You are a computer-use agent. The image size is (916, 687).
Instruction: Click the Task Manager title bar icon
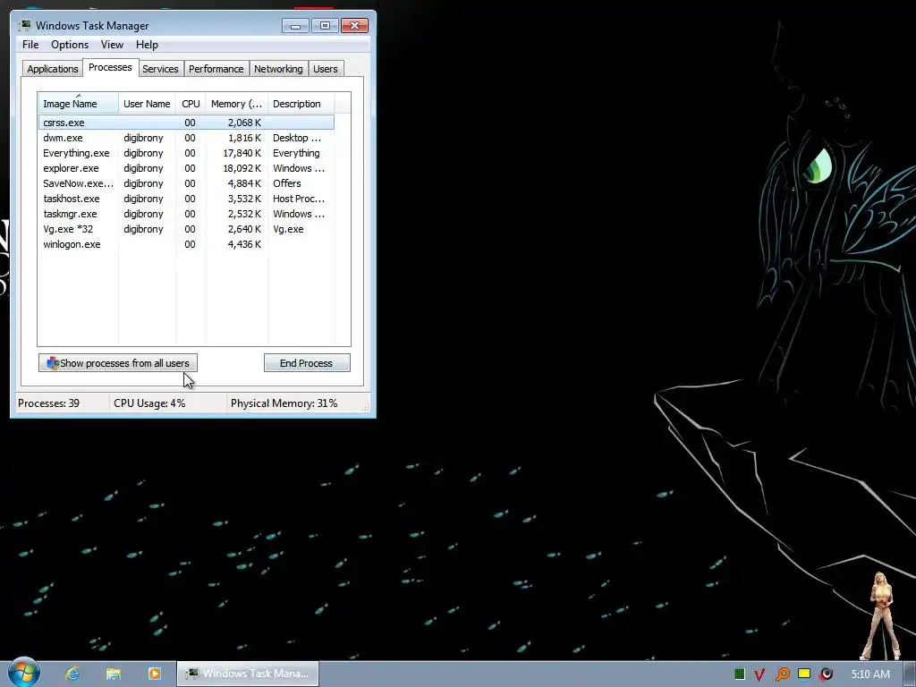[25, 25]
